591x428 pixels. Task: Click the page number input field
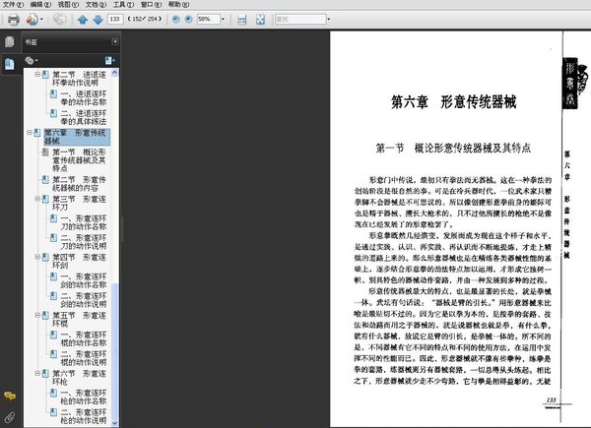pos(115,19)
